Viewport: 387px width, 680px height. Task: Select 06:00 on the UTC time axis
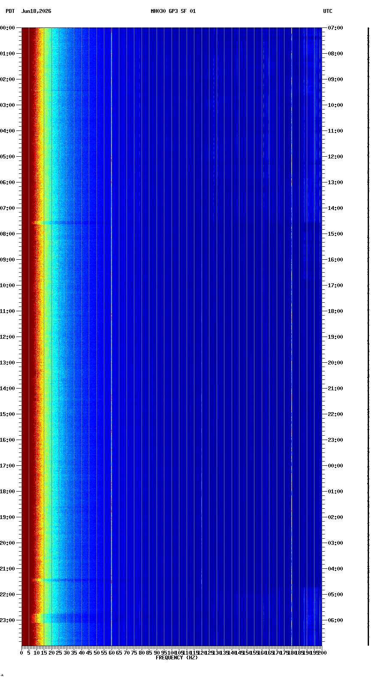[336, 620]
